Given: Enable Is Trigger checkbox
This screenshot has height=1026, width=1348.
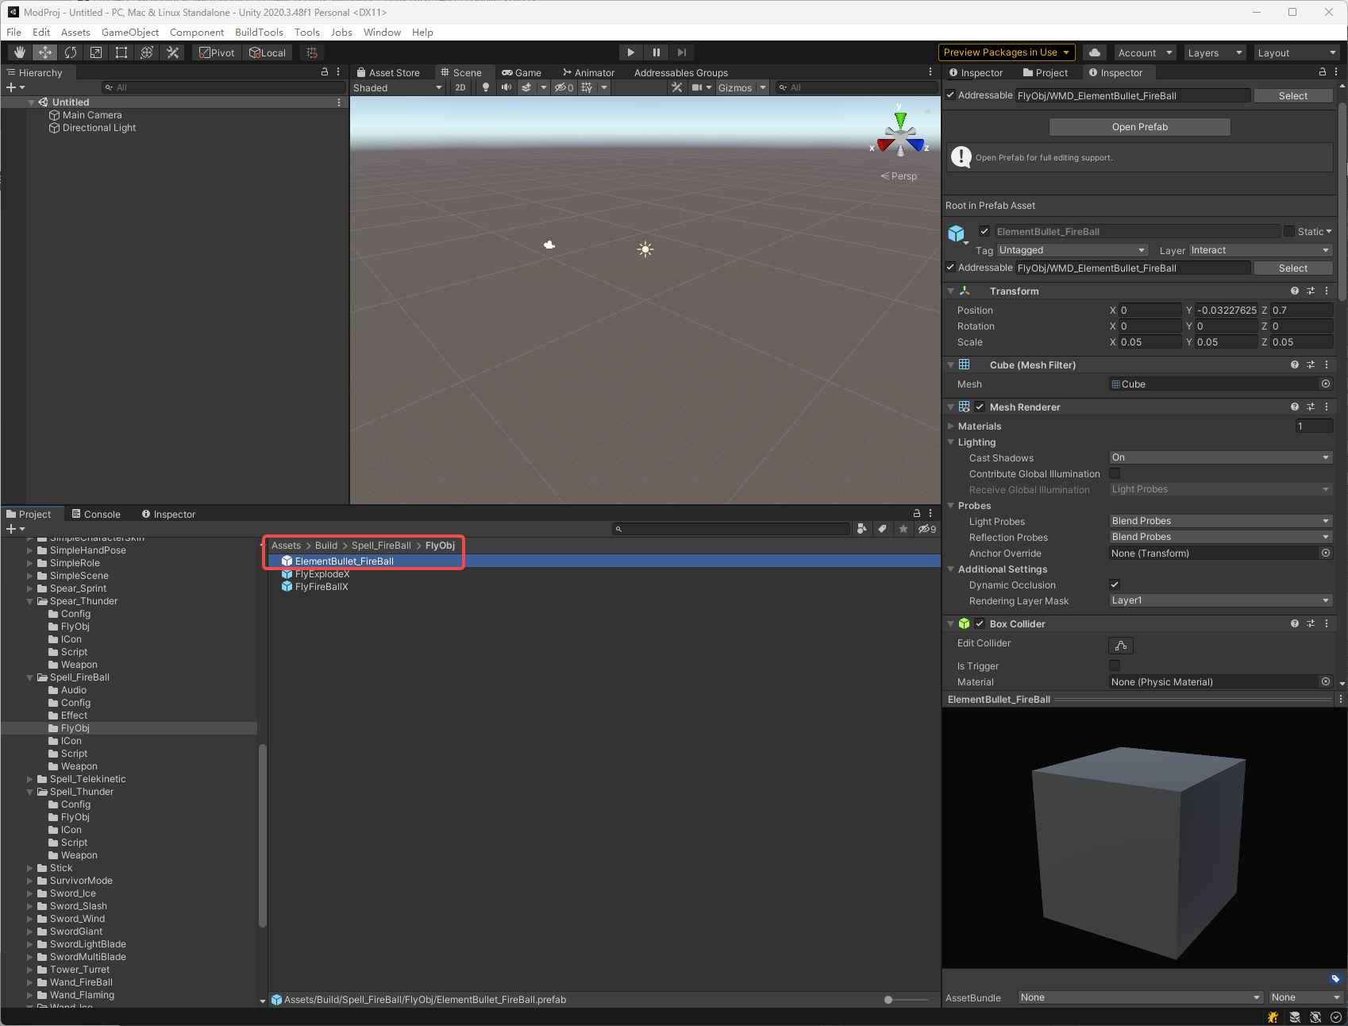Looking at the screenshot, I should 1115,666.
